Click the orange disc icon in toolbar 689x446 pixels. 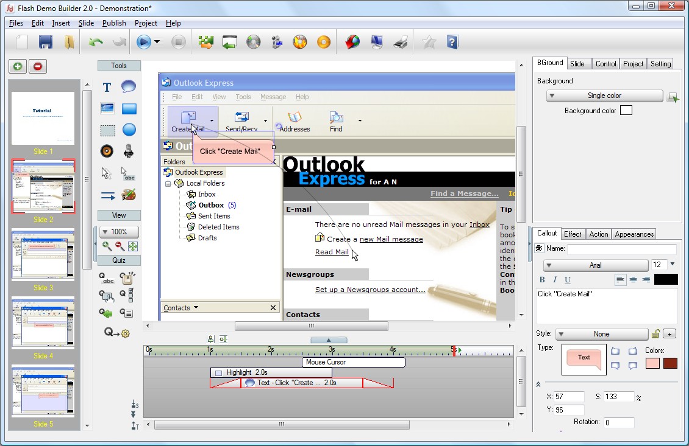coord(324,42)
